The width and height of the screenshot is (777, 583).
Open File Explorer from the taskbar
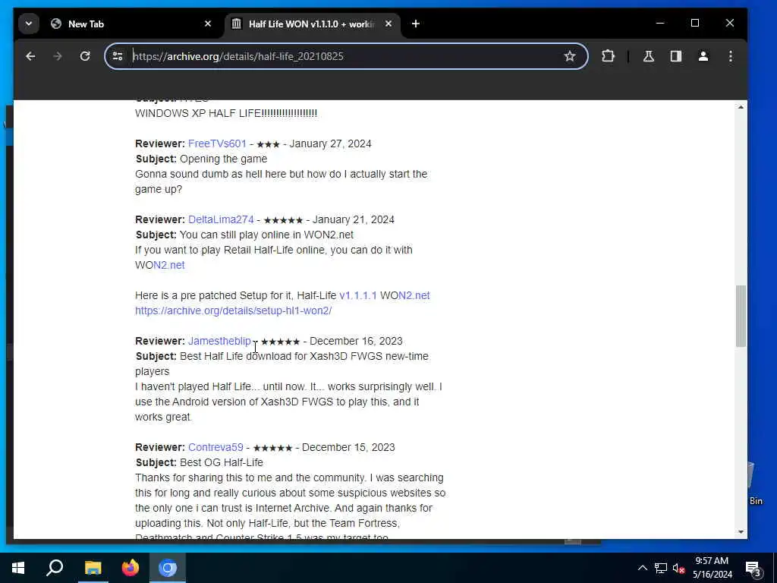point(93,568)
